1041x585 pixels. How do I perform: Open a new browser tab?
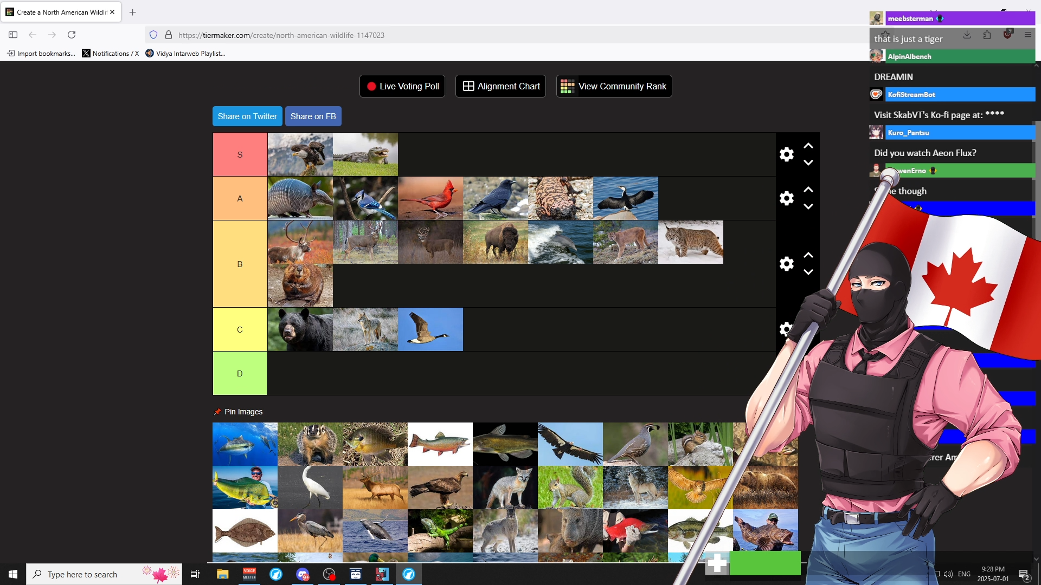point(133,12)
